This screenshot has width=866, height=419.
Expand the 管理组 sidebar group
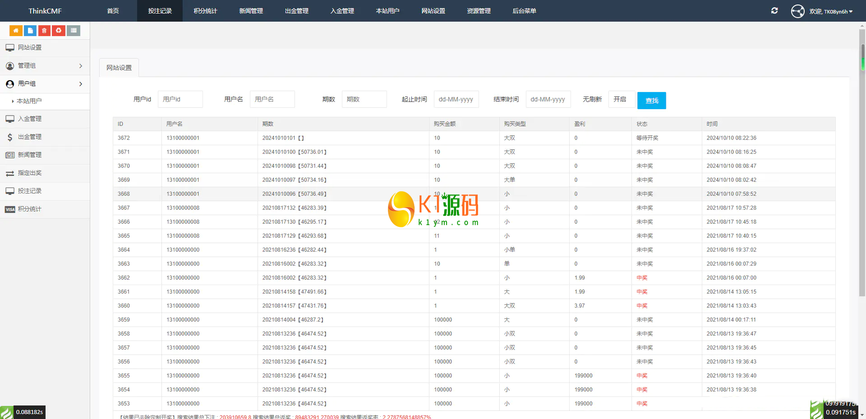tap(45, 66)
